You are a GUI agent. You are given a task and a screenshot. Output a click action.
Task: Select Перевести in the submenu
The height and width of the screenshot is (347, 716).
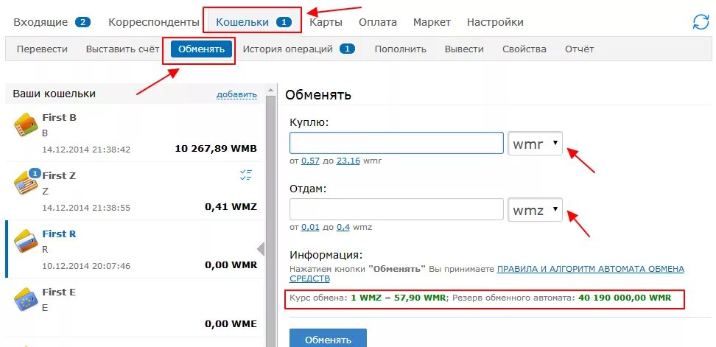[x=42, y=49]
